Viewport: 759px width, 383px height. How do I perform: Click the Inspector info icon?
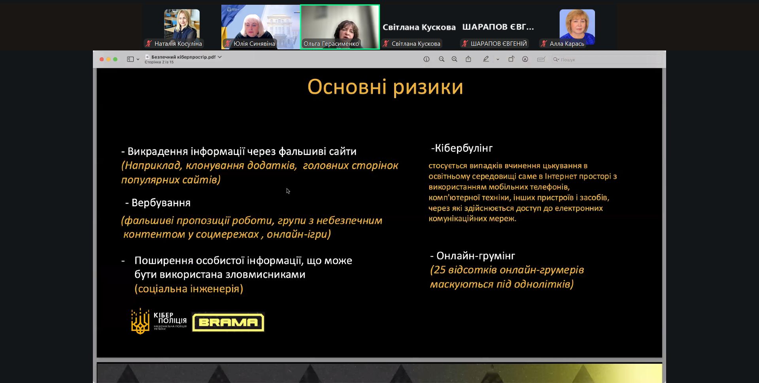(x=426, y=59)
